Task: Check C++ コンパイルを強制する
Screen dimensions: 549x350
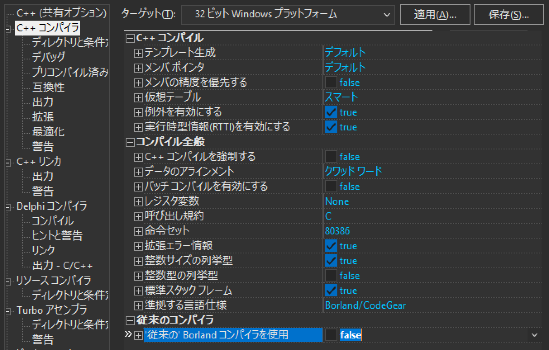Action: 330,156
